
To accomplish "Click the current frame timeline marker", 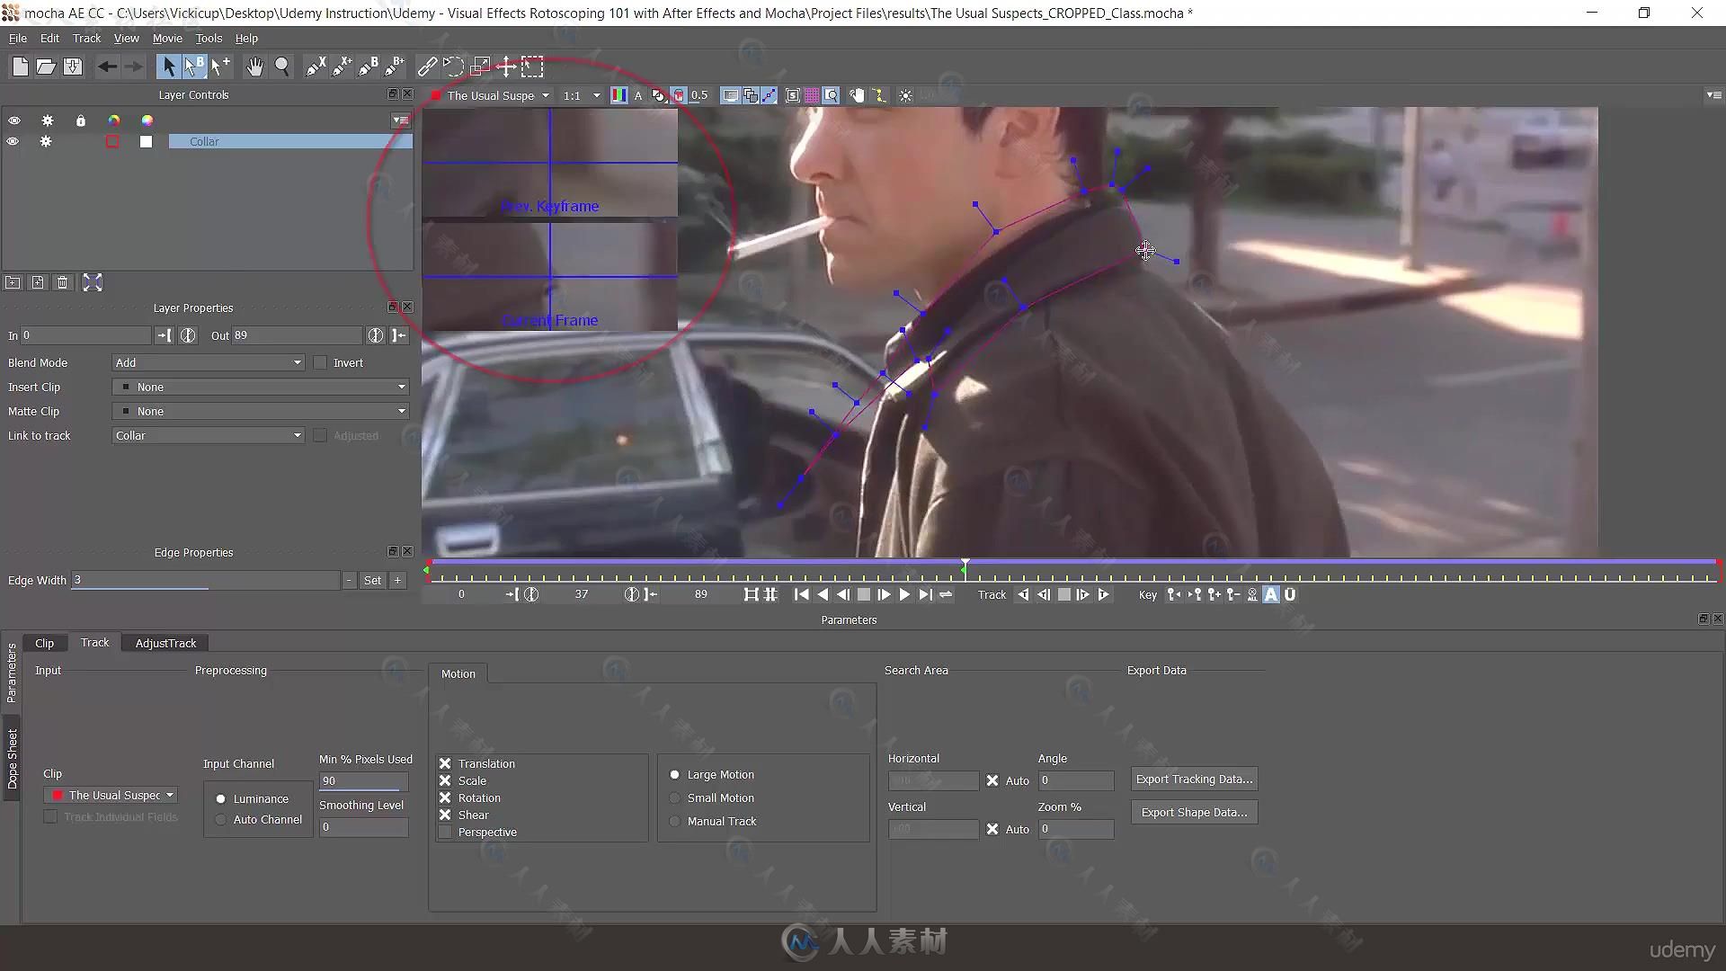I will coord(964,569).
